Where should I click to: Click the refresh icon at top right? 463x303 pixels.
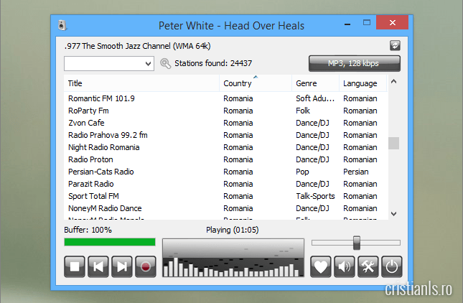[x=394, y=46]
